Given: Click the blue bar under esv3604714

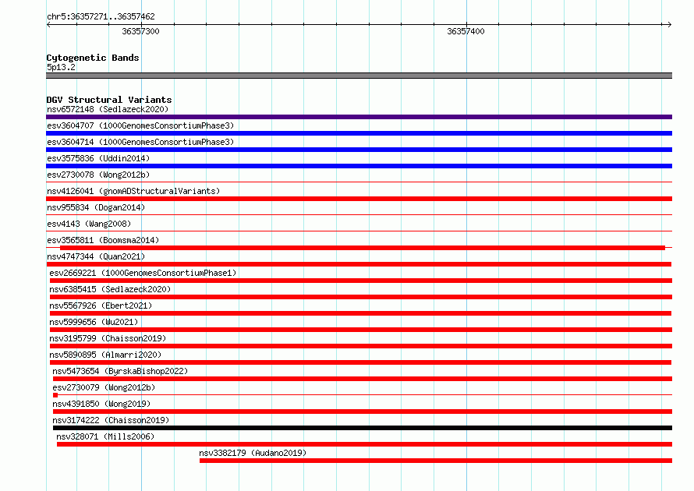Looking at the screenshot, I should 359,150.
